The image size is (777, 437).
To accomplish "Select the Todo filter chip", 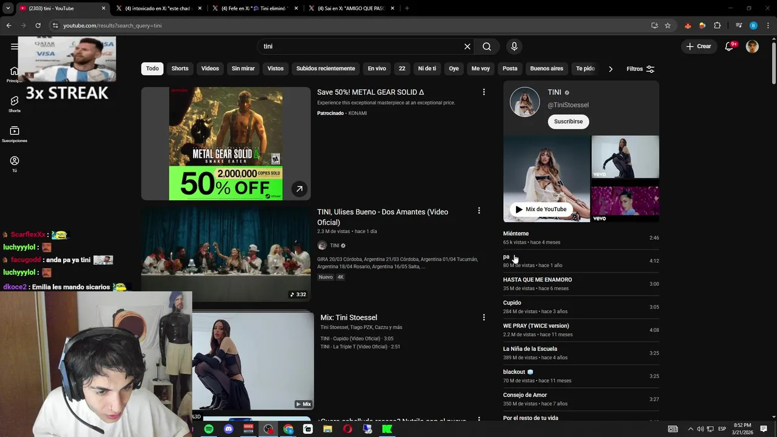I will pos(152,69).
